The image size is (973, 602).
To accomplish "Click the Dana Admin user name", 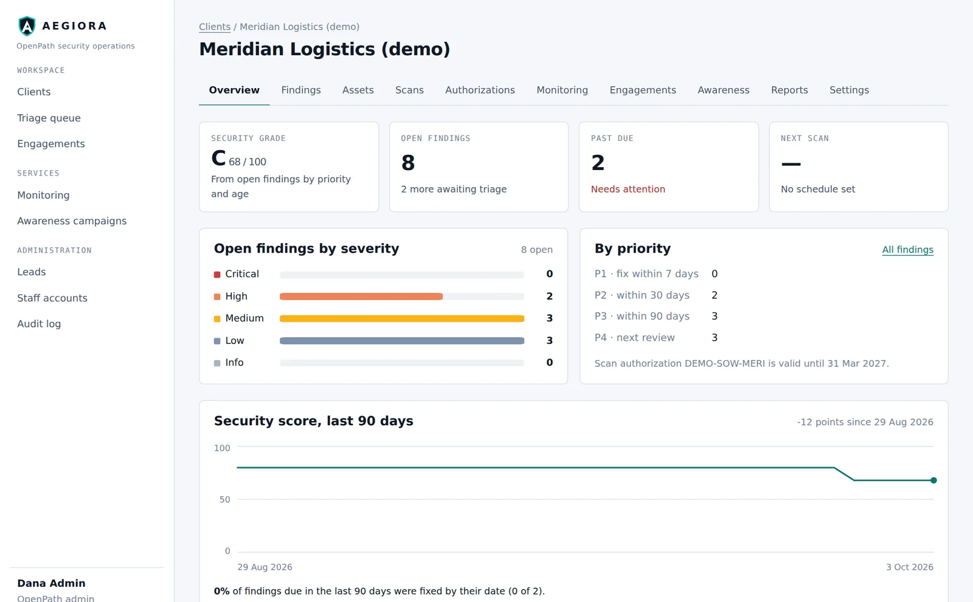I will 51,583.
